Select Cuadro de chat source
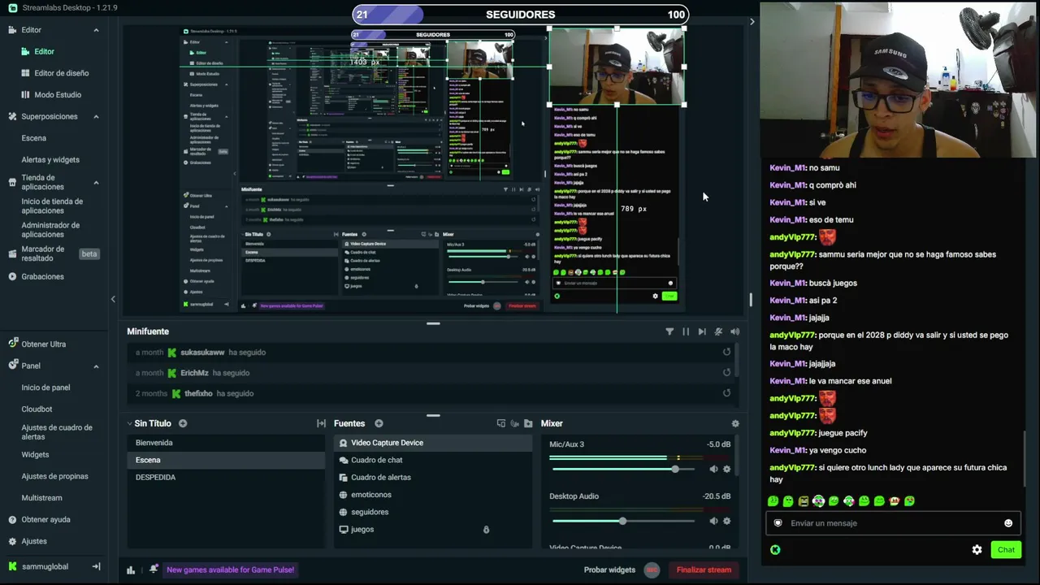Screen dimensions: 1040x585 coord(433,460)
